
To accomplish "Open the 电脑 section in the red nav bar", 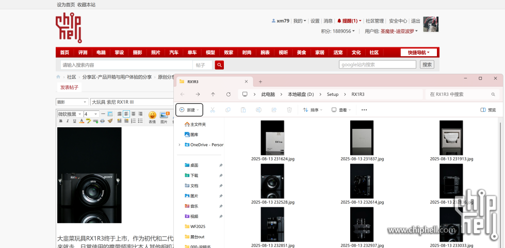I will pos(101,53).
